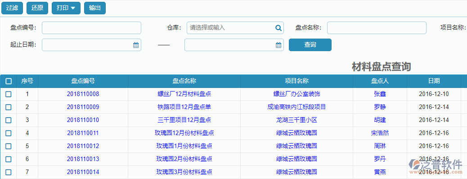Screen dimensions: 467x179
Task: Open record 2018110008
Action: tap(83, 94)
